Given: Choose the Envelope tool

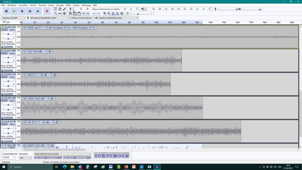Looking at the screenshot, I should [60, 9].
